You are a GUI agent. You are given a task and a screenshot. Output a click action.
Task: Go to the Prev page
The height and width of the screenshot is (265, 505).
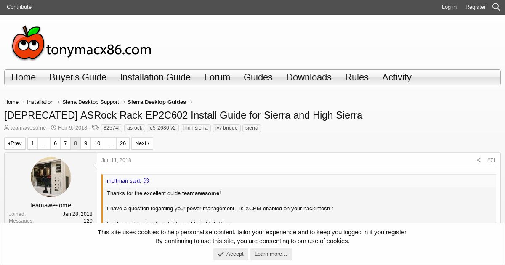tap(15, 143)
